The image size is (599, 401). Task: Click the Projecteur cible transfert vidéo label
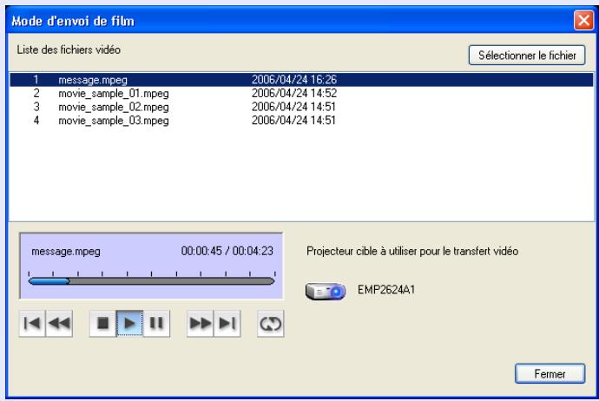(412, 251)
